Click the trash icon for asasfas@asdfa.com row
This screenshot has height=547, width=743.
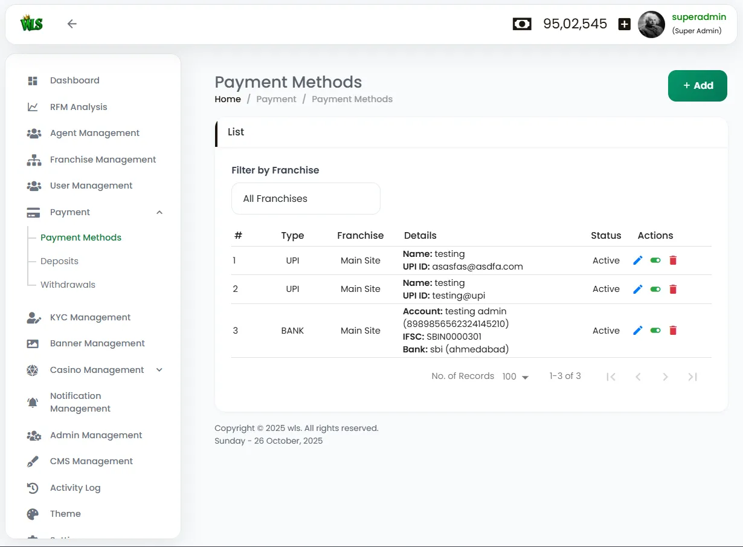(x=673, y=261)
